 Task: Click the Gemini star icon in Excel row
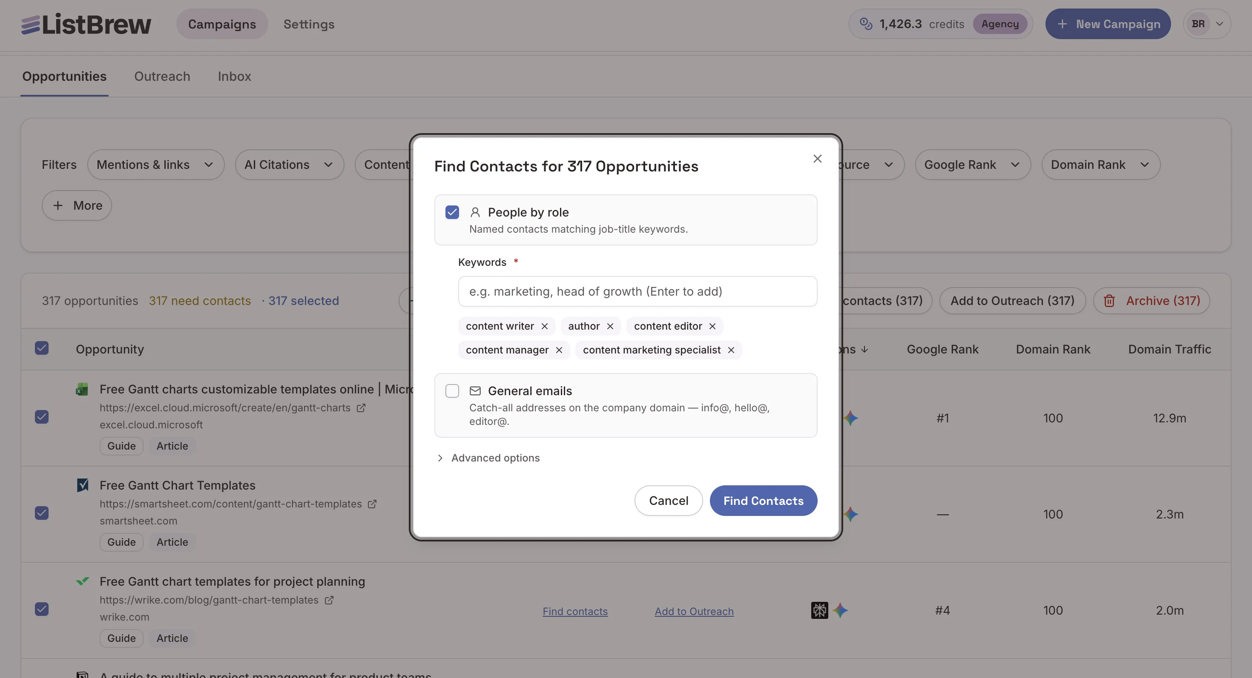pos(850,418)
